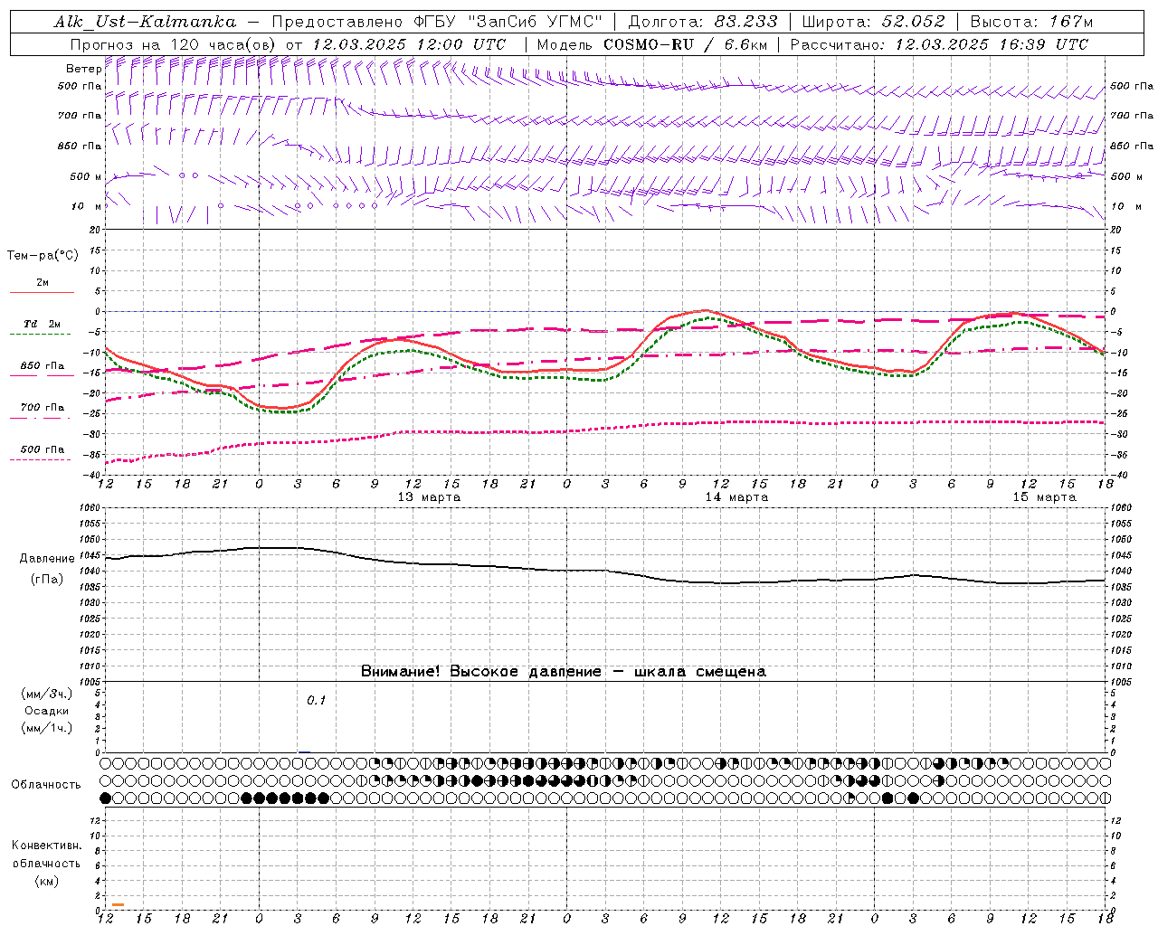Click the Тем-ра(°C) axis title
The width and height of the screenshot is (1158, 926).
pos(43,256)
